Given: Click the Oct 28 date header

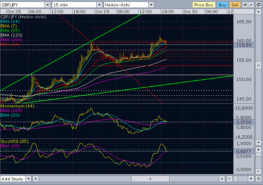Looking at the screenshot, I should tap(14, 12).
